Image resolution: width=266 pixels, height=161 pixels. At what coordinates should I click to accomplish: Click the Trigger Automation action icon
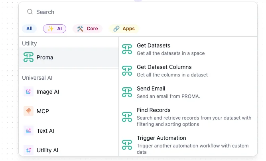pos(127,144)
